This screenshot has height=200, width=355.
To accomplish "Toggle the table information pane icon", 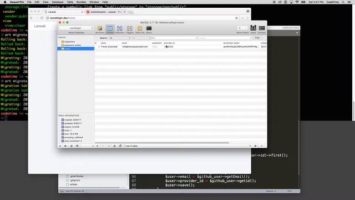I will click(x=77, y=146).
